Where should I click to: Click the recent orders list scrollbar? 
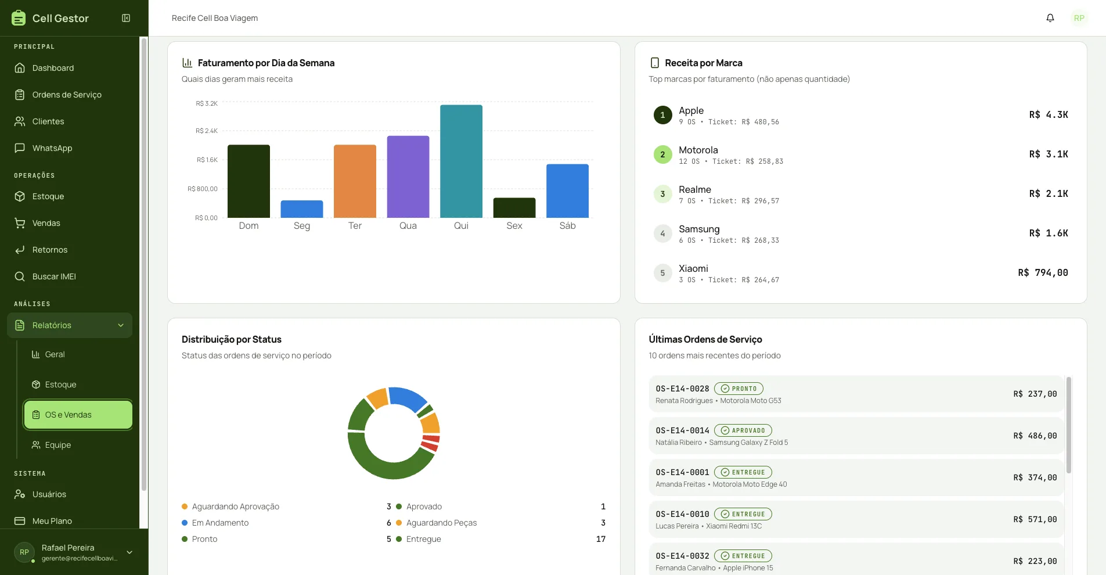[x=1069, y=425]
